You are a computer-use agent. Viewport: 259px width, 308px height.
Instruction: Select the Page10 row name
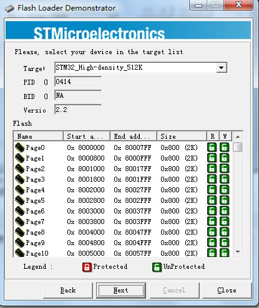click(37, 253)
